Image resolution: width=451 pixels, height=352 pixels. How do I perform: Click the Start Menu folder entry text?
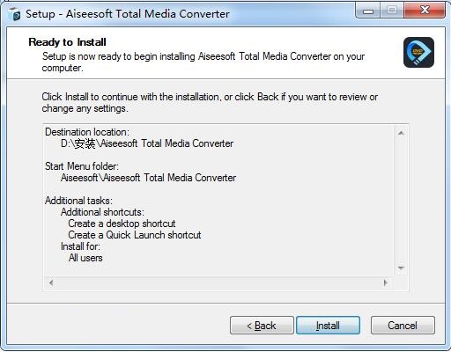(x=148, y=178)
